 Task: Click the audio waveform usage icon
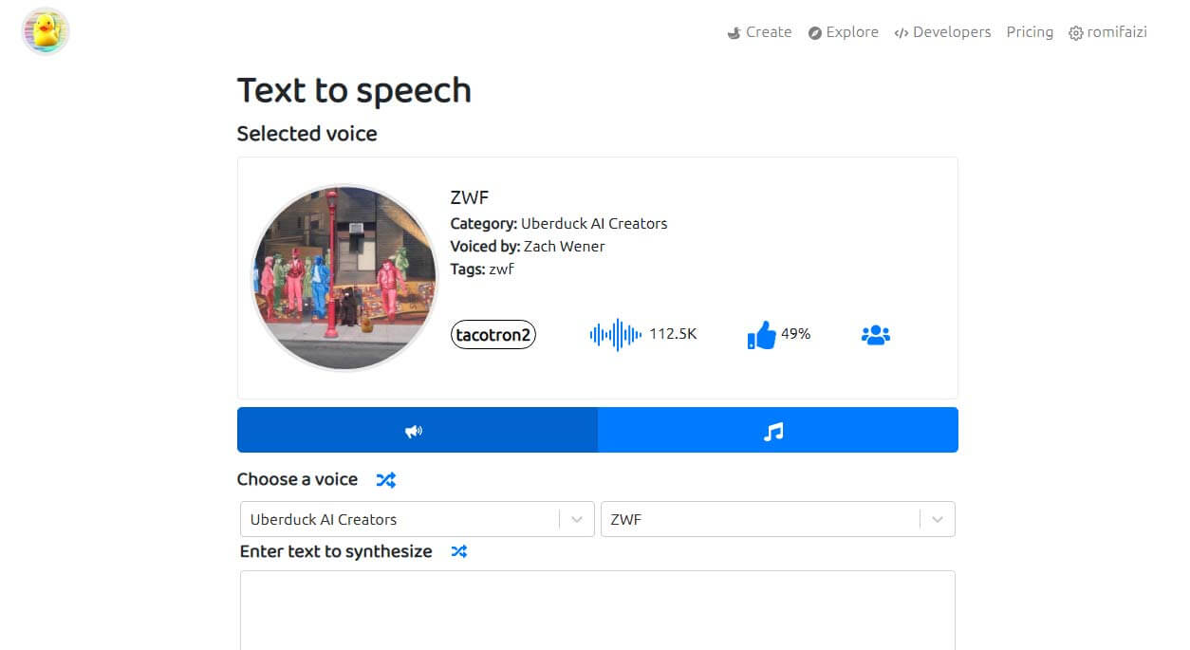coord(616,334)
